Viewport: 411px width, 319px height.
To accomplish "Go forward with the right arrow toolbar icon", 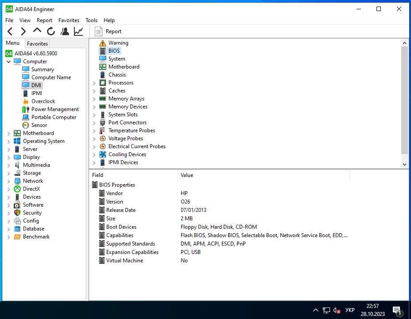I will point(23,31).
